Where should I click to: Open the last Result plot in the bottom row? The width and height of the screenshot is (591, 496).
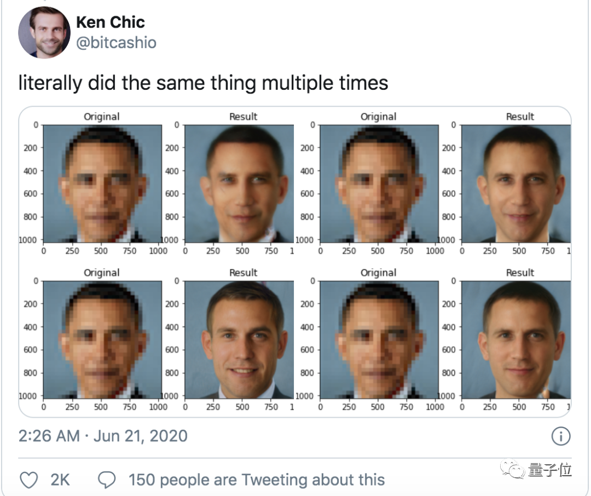coord(515,339)
